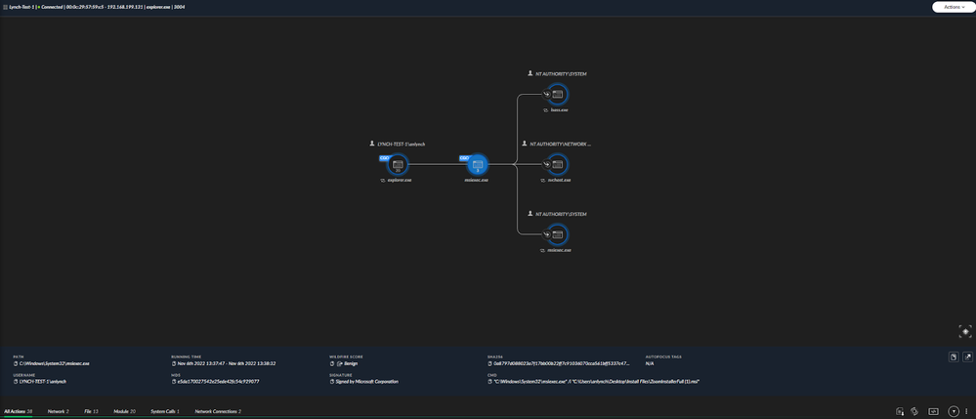Switch to the All Actions tab

tap(19, 411)
